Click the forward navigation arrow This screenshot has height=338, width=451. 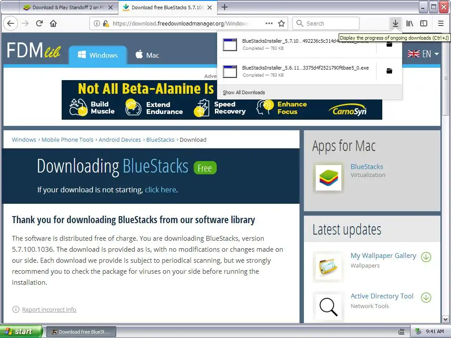click(x=25, y=23)
